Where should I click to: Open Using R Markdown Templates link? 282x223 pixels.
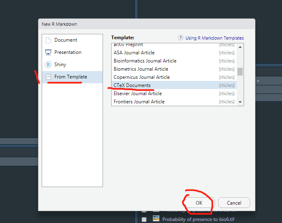click(215, 38)
